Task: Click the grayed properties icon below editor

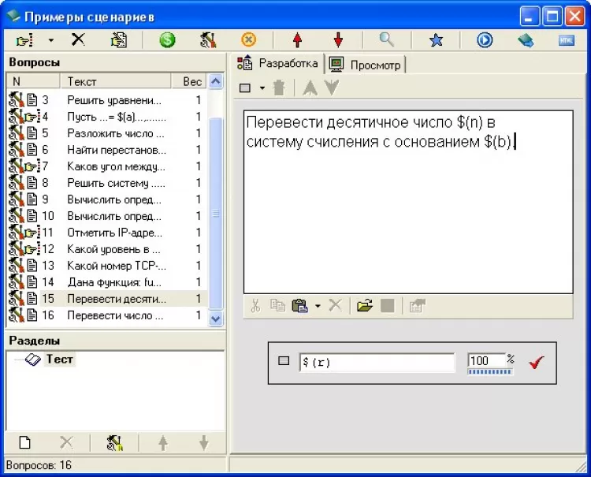Action: (418, 305)
